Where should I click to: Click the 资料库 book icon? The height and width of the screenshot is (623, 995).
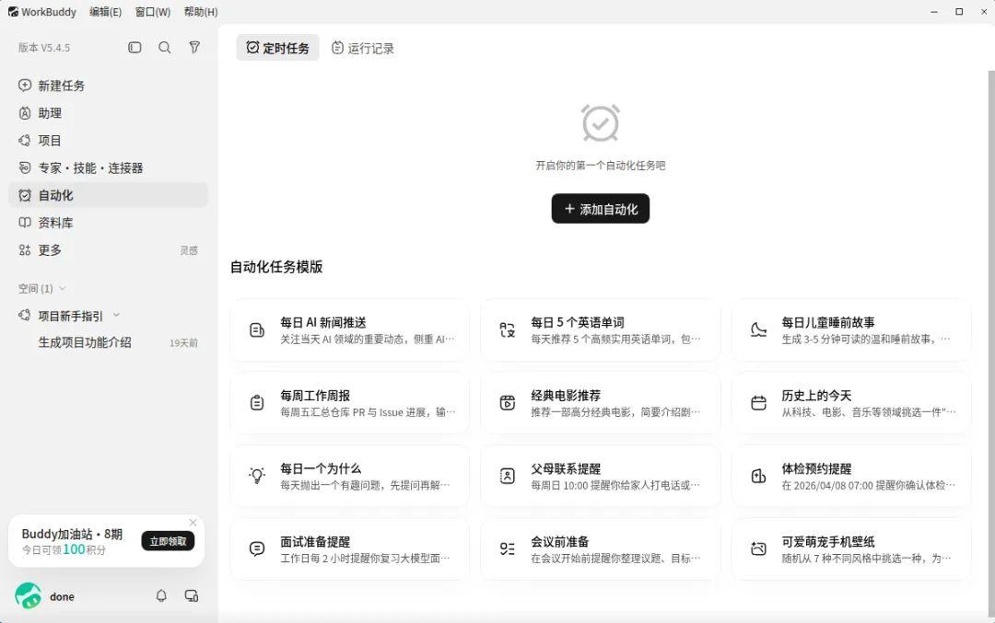click(25, 223)
